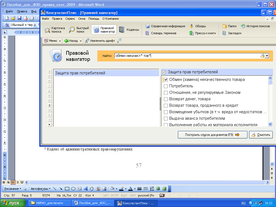Open the Окна menu in КонсультантПлюс
The image size is (276, 207).
[82, 19]
